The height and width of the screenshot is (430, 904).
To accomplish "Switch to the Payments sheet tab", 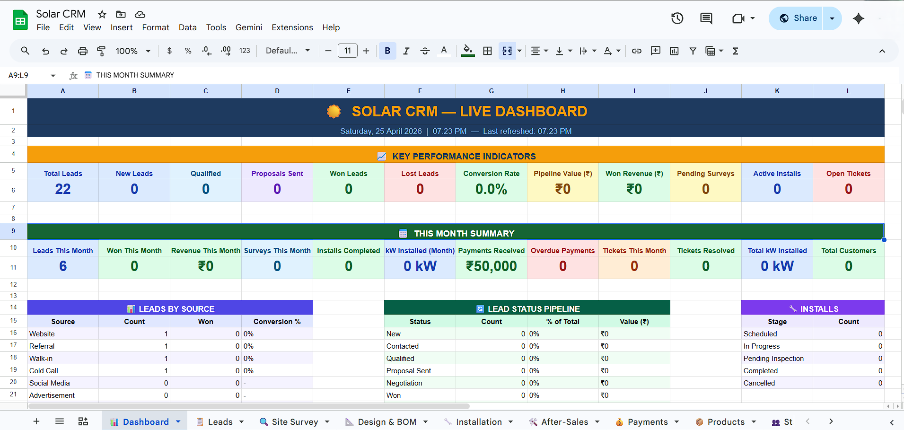I will point(648,421).
